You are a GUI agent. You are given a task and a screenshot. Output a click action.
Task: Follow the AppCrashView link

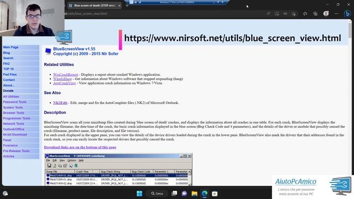[64, 83]
